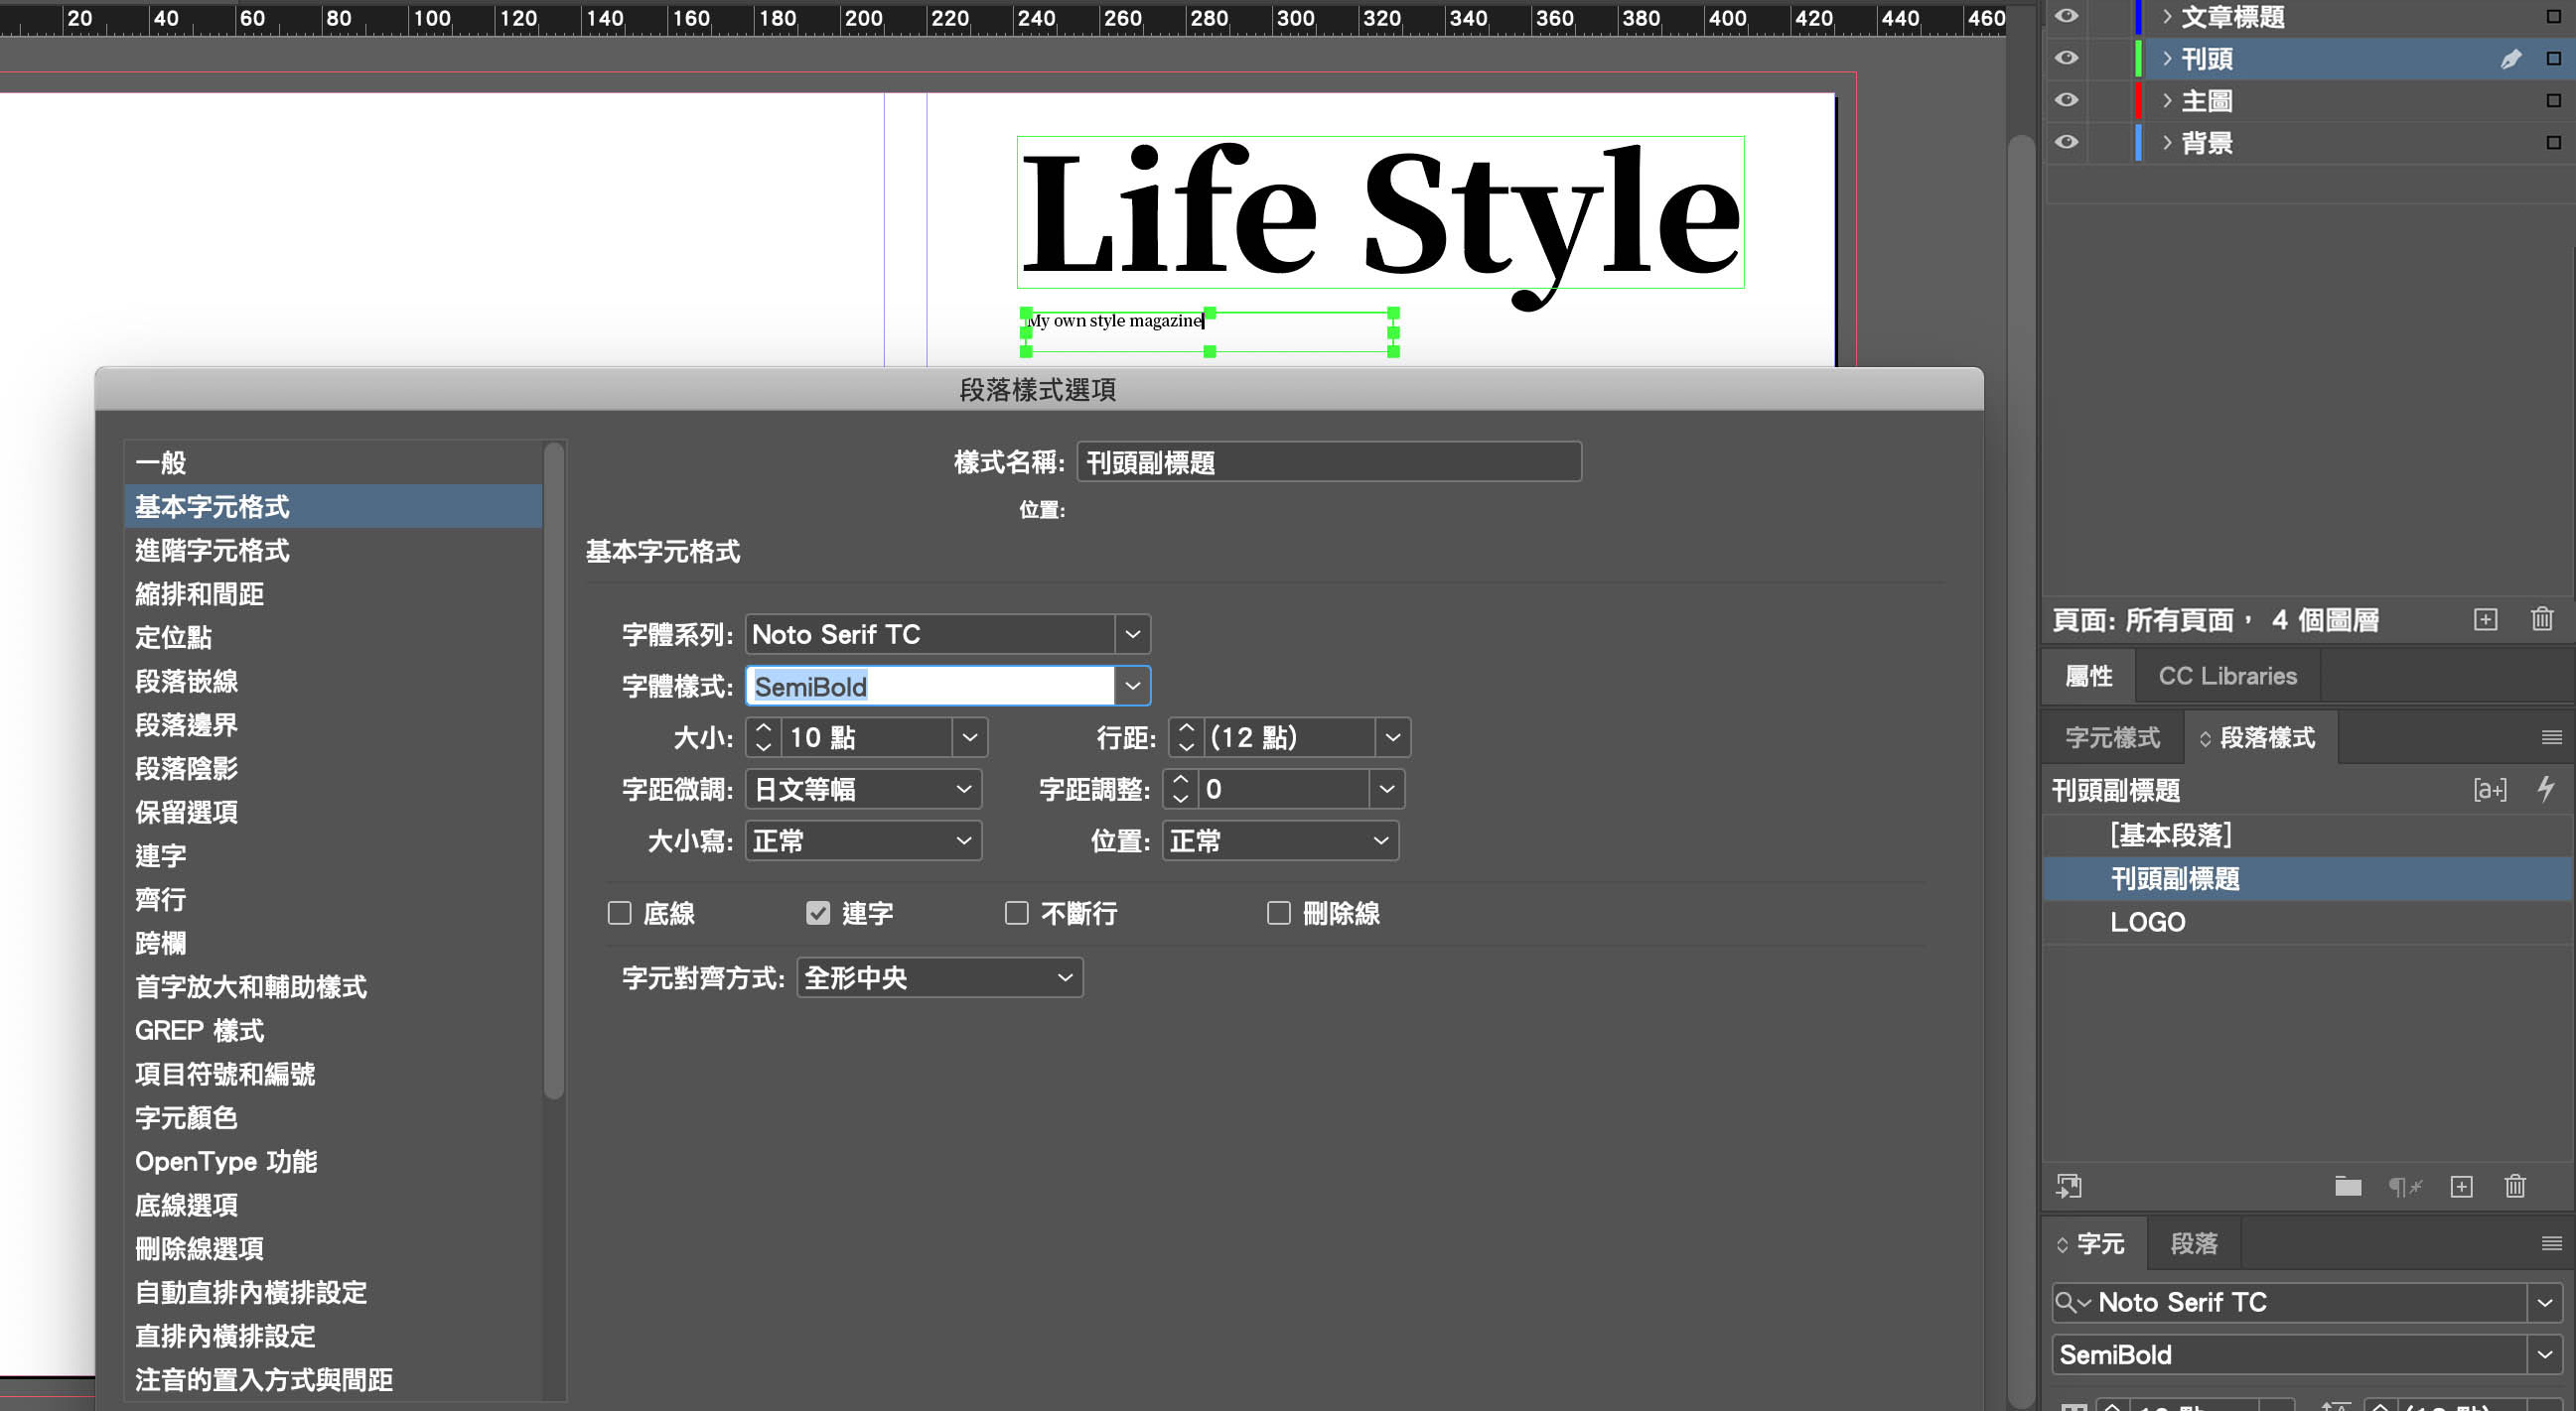Click the quick apply lightning icon

click(x=2545, y=790)
